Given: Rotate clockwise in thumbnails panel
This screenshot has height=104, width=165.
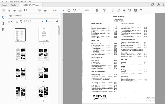Looking at the screenshot, I should point(30,21).
